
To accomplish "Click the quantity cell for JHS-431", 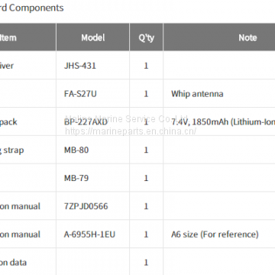I will (146, 66).
